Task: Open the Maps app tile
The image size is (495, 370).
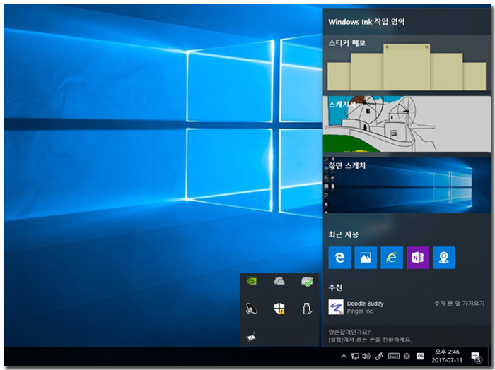Action: click(x=443, y=258)
